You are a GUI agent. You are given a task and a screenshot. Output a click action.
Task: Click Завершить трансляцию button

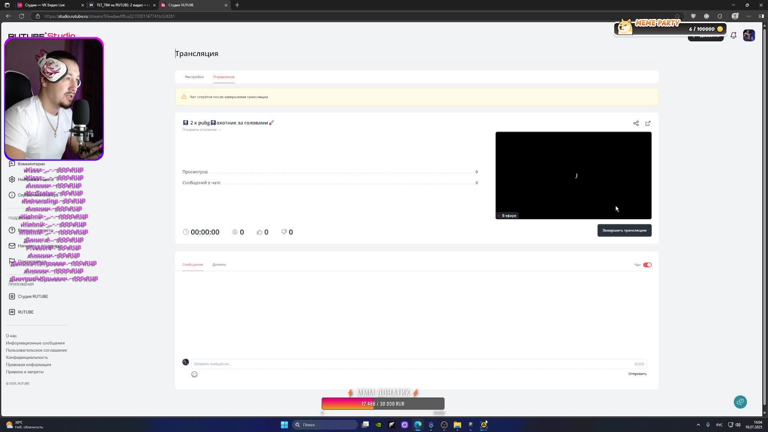coord(624,230)
